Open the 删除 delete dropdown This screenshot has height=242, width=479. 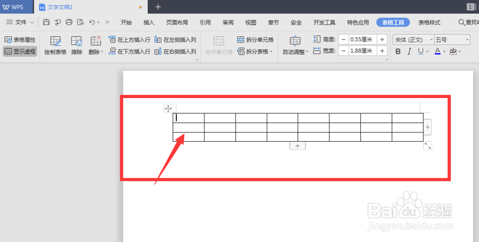[x=96, y=45]
